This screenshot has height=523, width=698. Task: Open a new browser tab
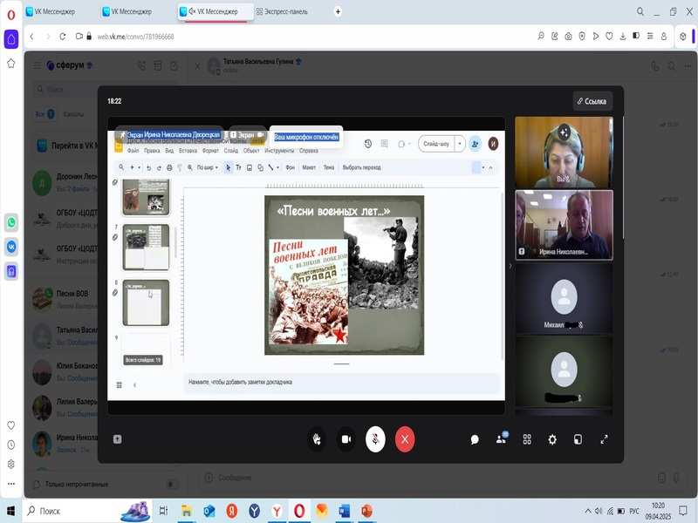[338, 11]
